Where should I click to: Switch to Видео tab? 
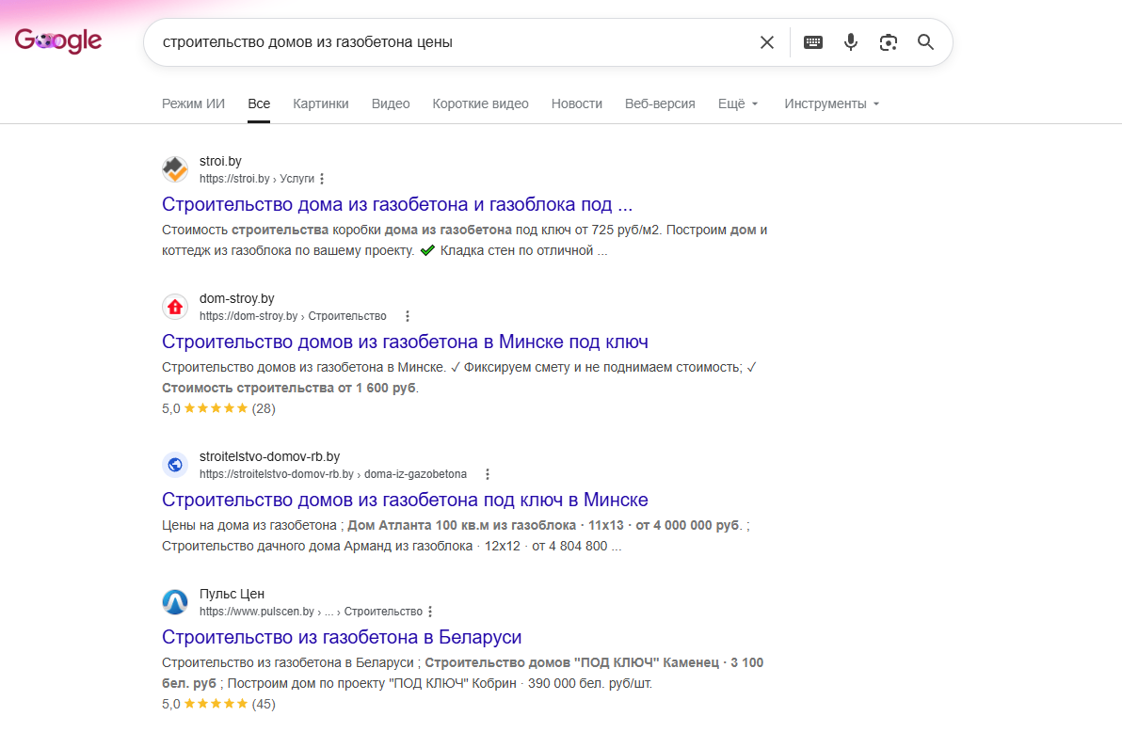[x=391, y=103]
